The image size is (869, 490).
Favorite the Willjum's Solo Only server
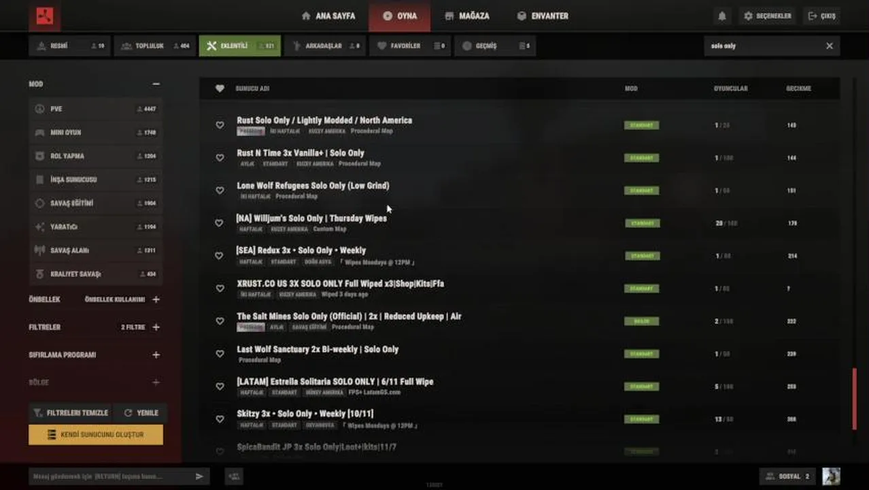[x=220, y=223]
